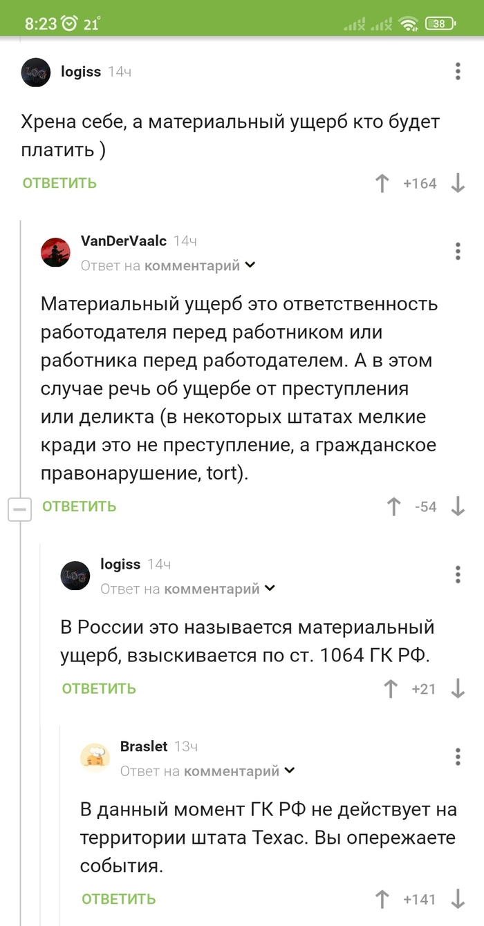Open Braslet's profile avatar
Image resolution: width=484 pixels, height=926 pixels.
pyautogui.click(x=96, y=757)
